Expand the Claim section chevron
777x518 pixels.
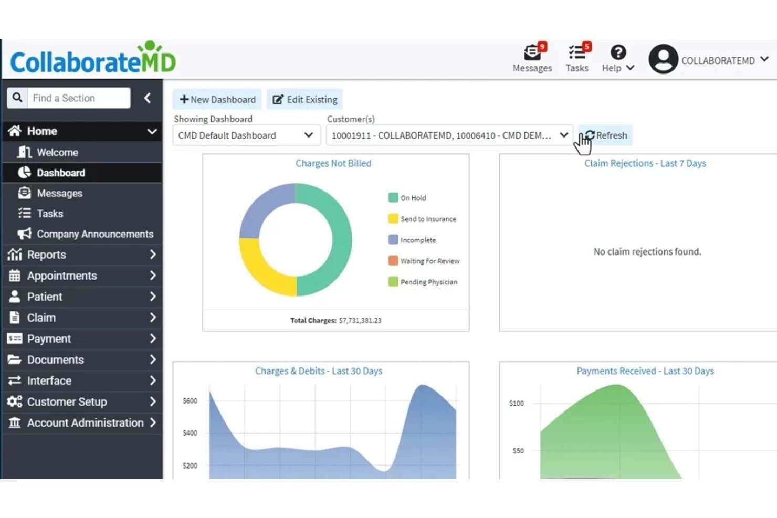(153, 318)
